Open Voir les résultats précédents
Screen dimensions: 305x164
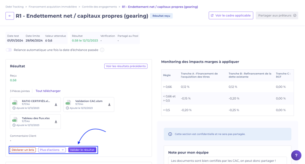pos(126,66)
